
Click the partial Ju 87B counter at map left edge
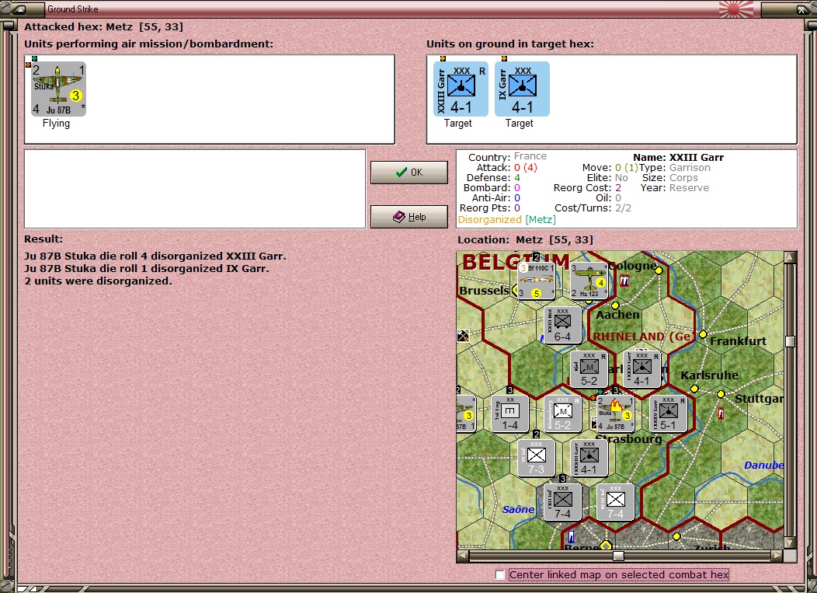click(x=466, y=413)
